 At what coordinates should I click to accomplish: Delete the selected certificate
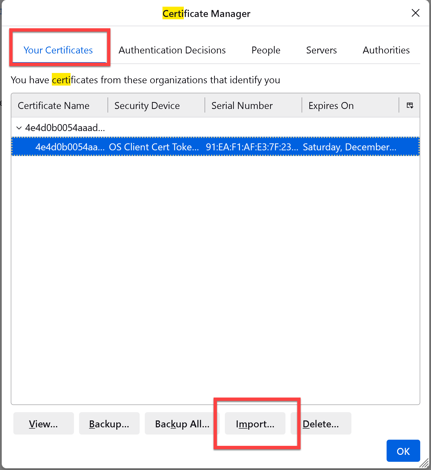[321, 423]
